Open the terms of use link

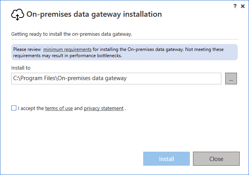point(59,108)
